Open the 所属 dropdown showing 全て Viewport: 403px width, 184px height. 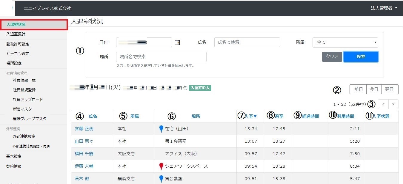pos(345,43)
